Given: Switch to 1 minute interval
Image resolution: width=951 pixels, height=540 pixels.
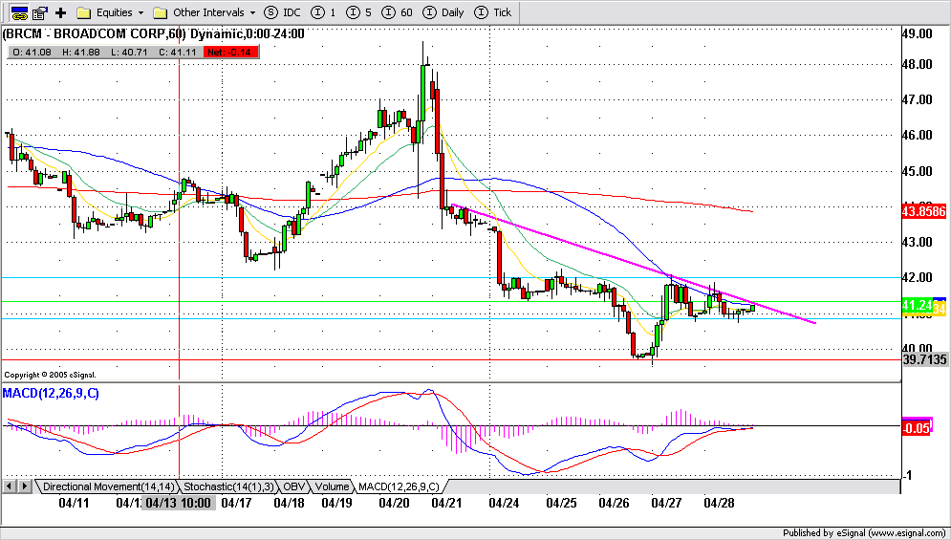Looking at the screenshot, I should click(324, 12).
